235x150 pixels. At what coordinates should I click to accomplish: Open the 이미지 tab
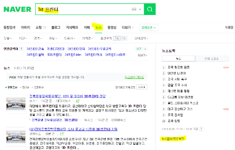(26, 27)
